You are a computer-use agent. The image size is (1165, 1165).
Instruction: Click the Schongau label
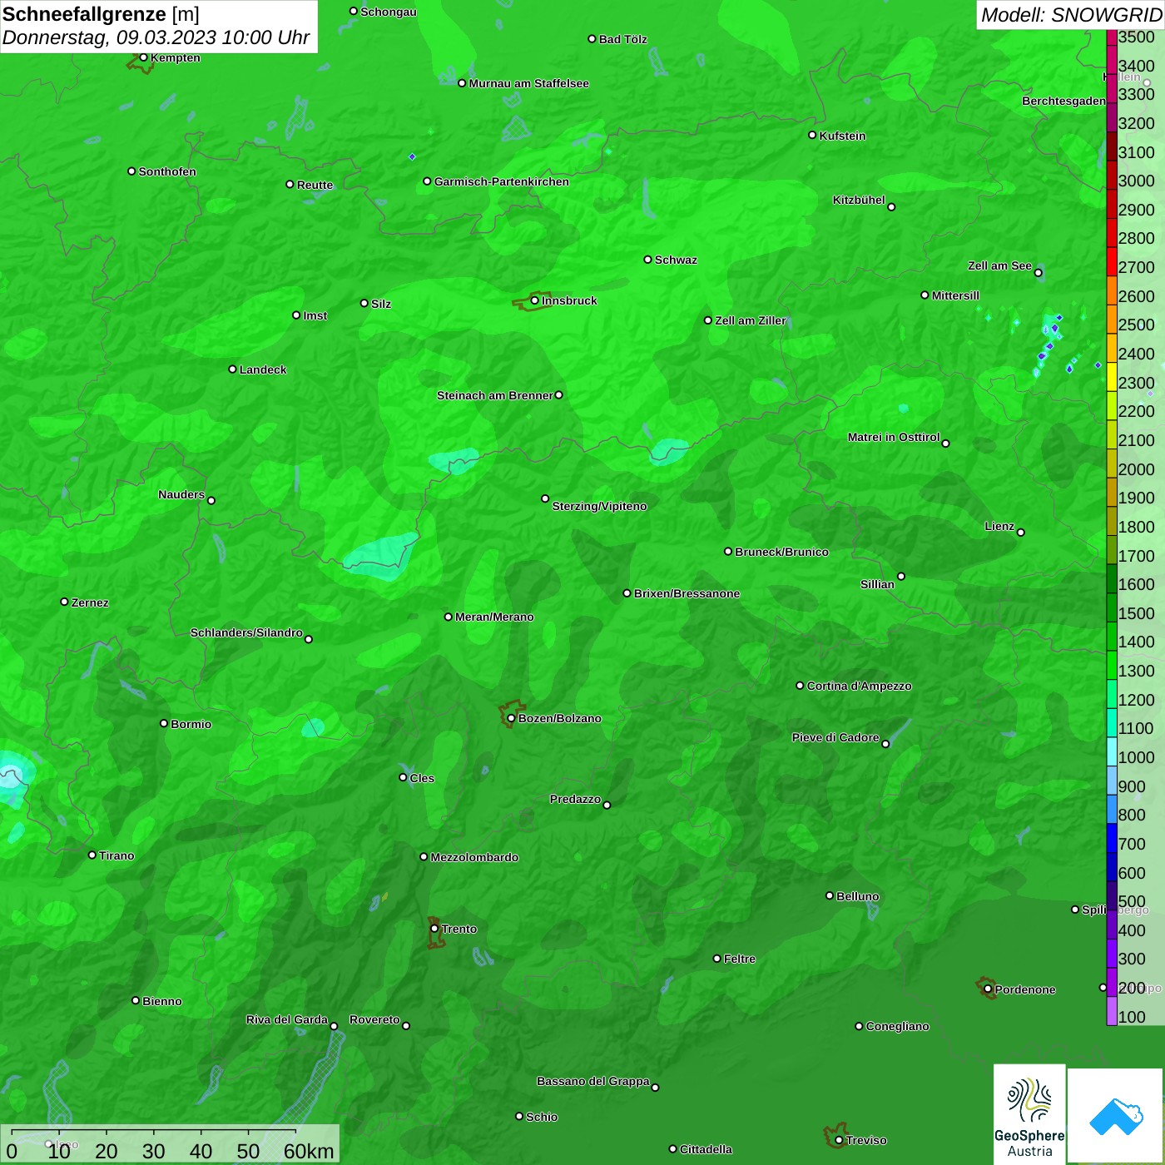click(x=389, y=12)
